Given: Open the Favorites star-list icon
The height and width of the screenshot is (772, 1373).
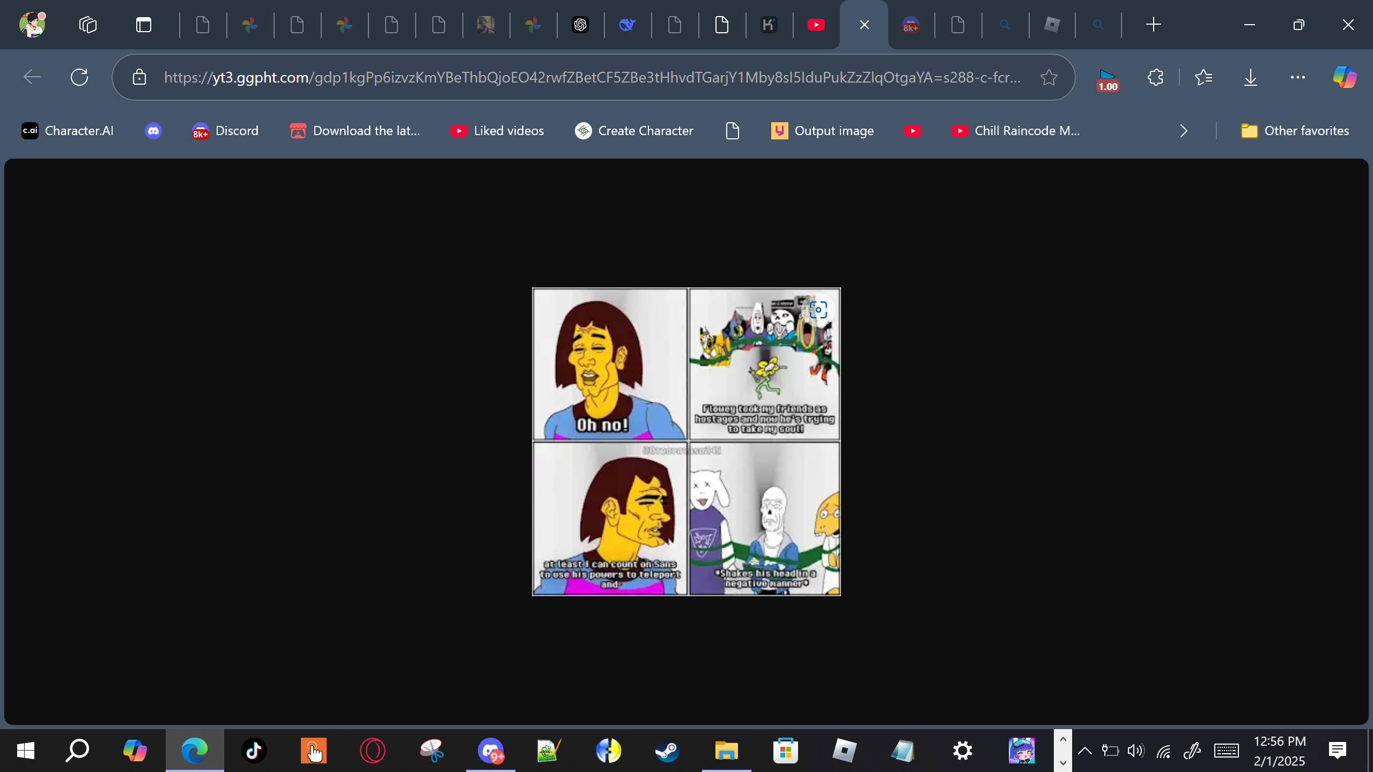Looking at the screenshot, I should tap(1204, 77).
